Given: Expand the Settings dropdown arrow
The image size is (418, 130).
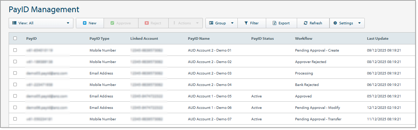Looking at the screenshot, I should 359,23.
